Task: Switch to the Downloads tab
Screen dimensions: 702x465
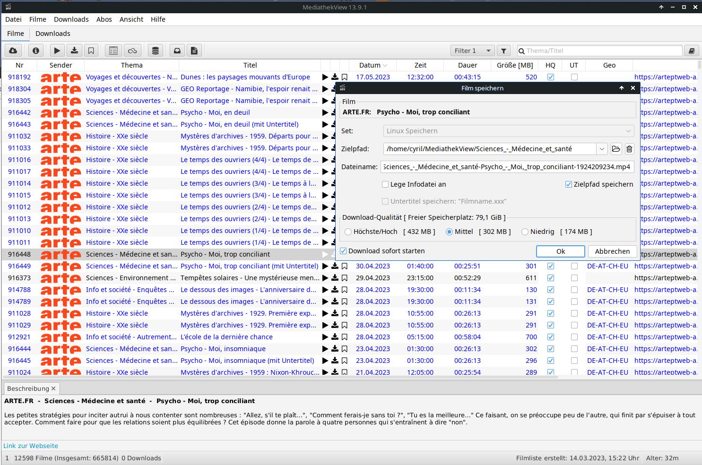Action: tap(53, 34)
